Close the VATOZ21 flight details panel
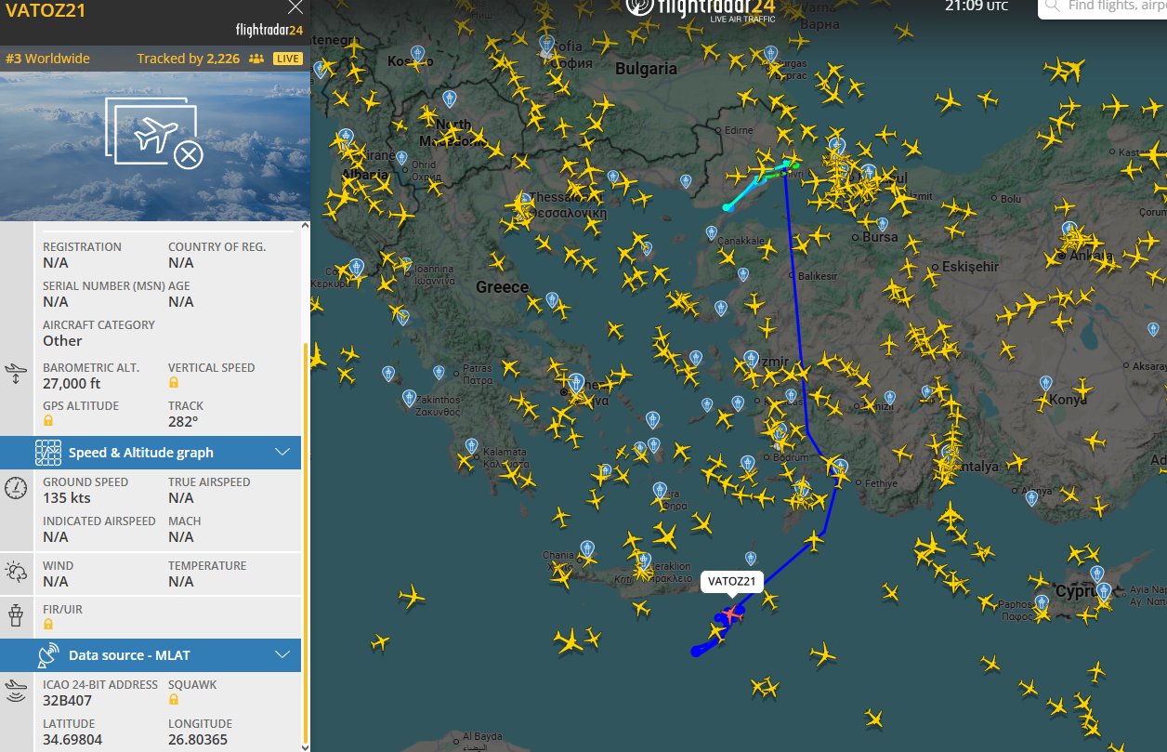 (295, 8)
